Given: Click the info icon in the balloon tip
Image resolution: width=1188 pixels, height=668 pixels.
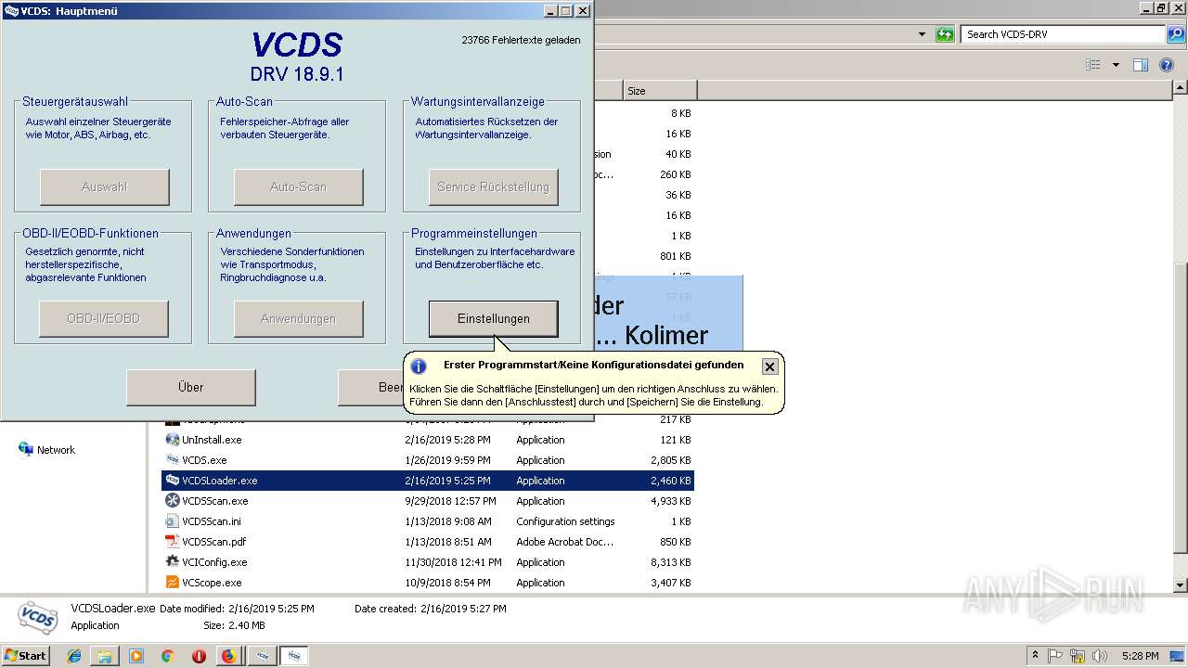Looking at the screenshot, I should pos(419,366).
